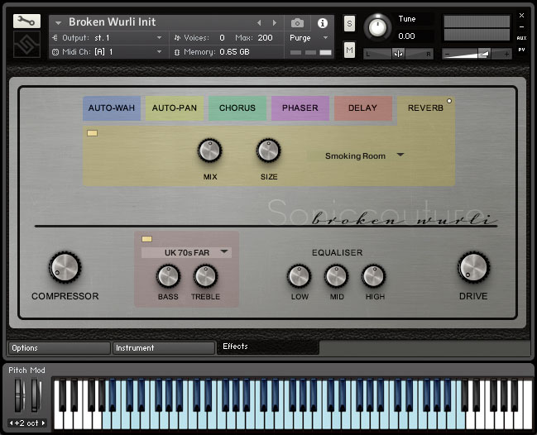Click the pan slider in the header
This screenshot has height=435, width=537.
398,54
